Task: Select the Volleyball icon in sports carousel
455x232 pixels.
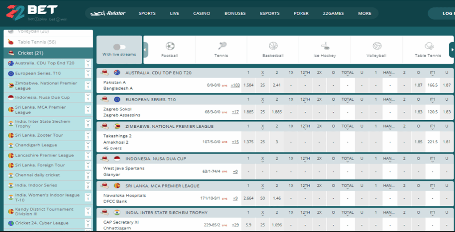Action: [x=377, y=46]
